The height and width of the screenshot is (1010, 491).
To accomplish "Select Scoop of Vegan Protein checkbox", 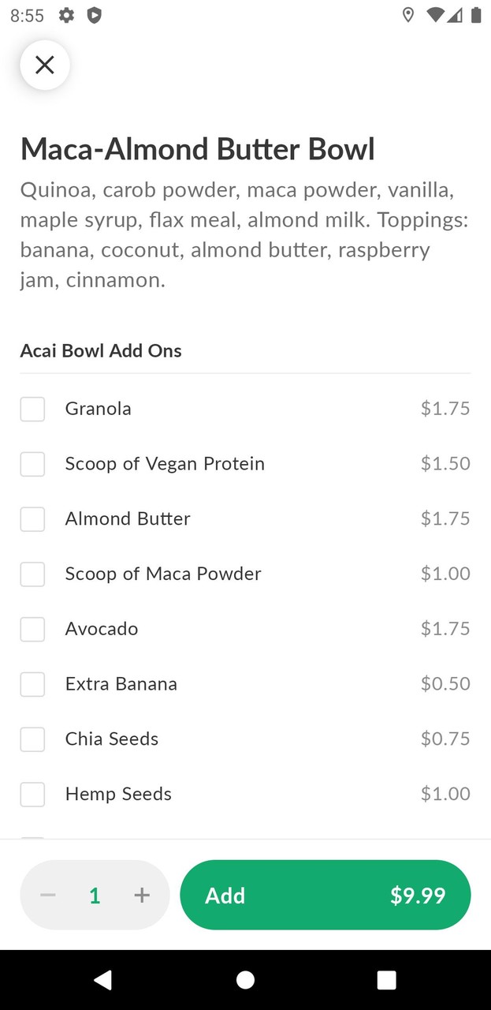I will coord(32,464).
